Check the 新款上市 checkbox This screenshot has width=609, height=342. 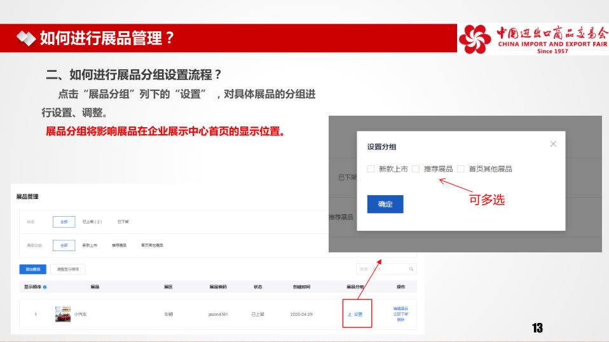click(x=371, y=169)
